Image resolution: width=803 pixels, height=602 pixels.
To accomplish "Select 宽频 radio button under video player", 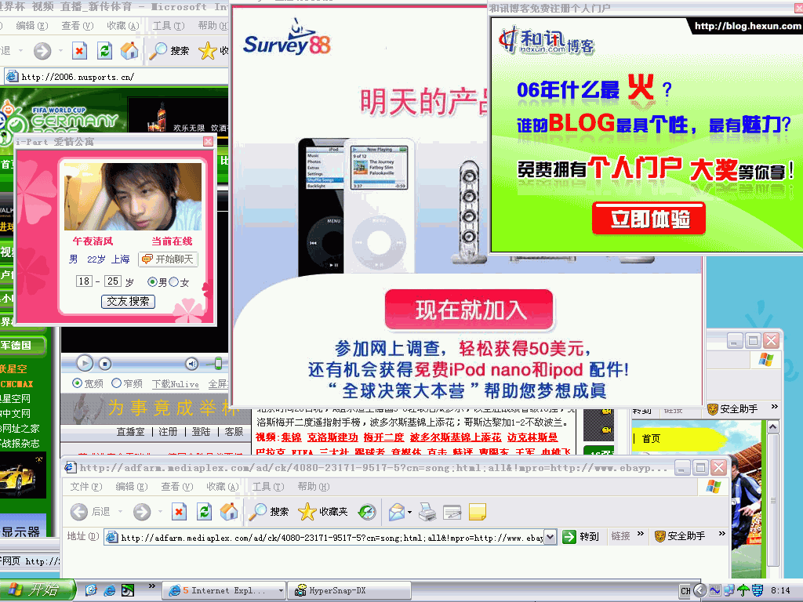I will 78,383.
